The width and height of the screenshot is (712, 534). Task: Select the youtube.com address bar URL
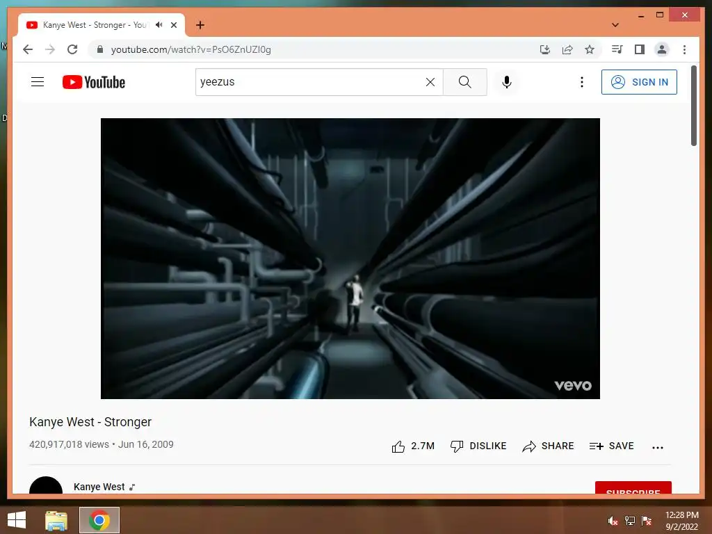pyautogui.click(x=191, y=49)
